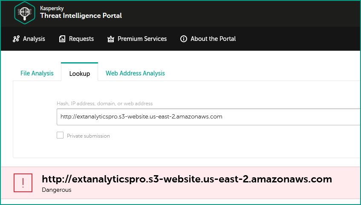Click the Kaspersky hexagon logo icon

25,13
